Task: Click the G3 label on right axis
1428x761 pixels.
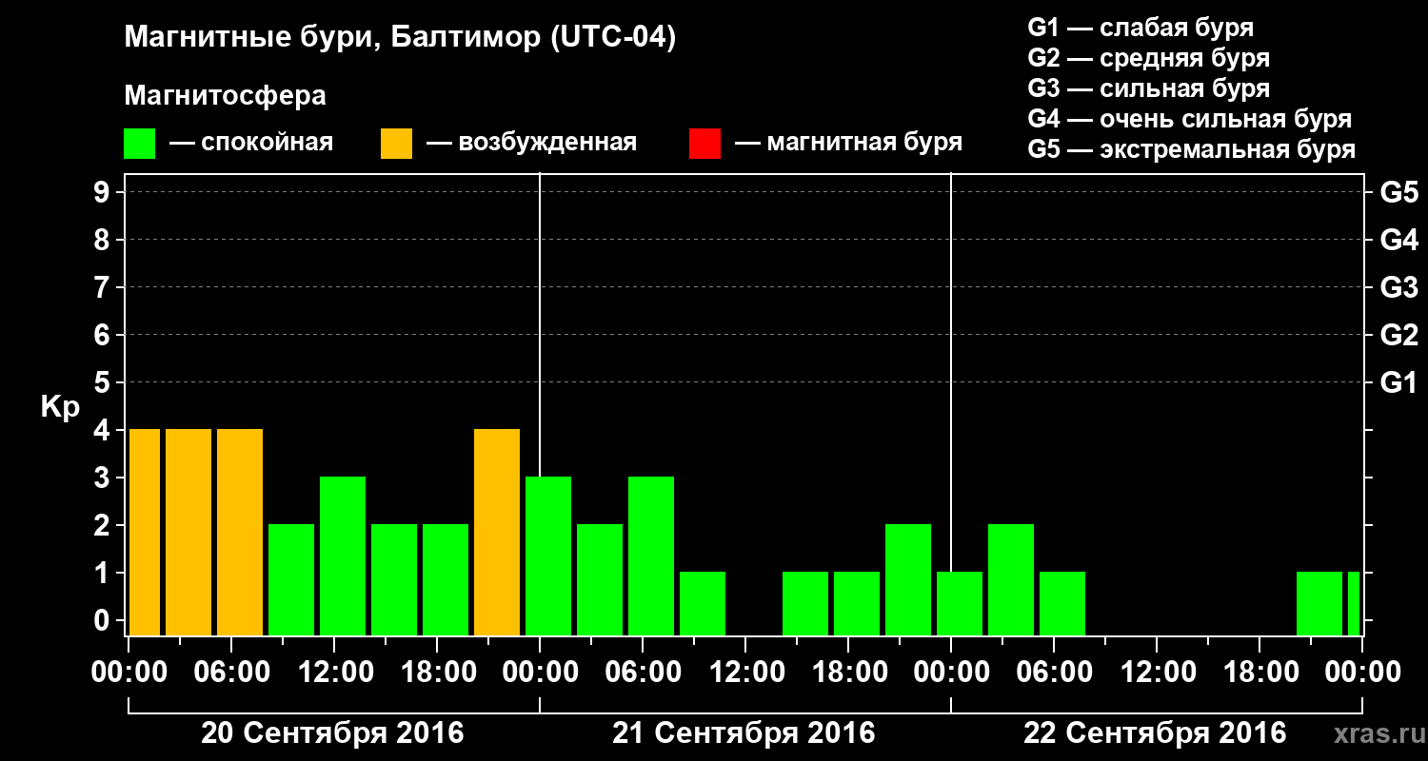Action: tap(1398, 287)
